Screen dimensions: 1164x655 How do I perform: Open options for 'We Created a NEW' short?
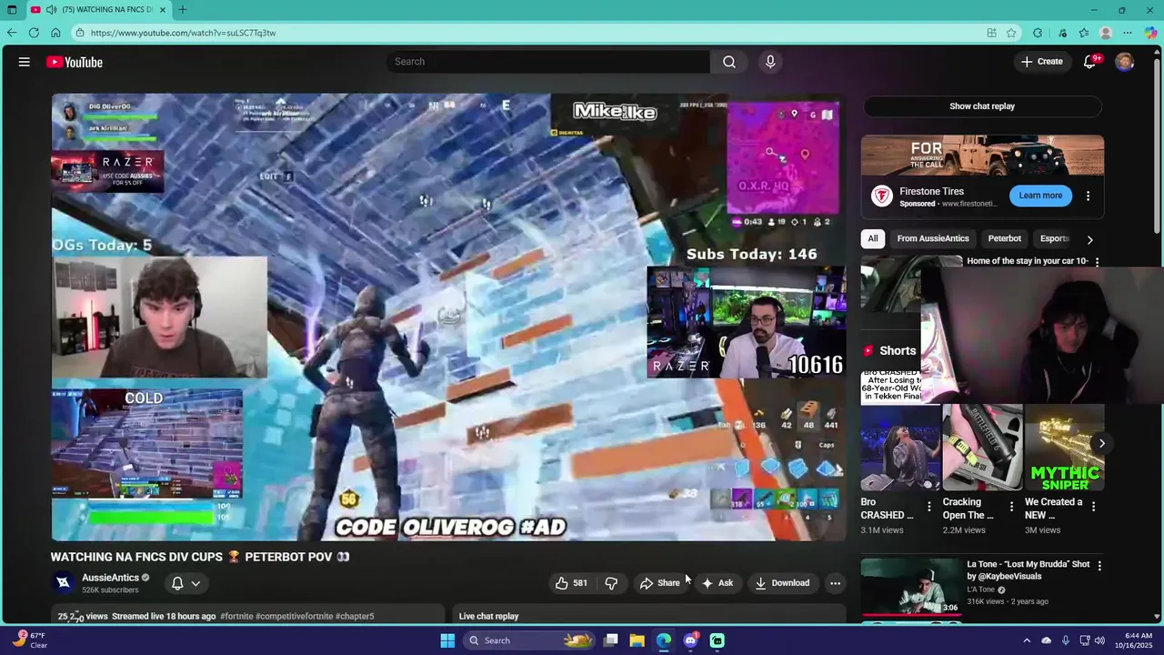click(x=1093, y=507)
